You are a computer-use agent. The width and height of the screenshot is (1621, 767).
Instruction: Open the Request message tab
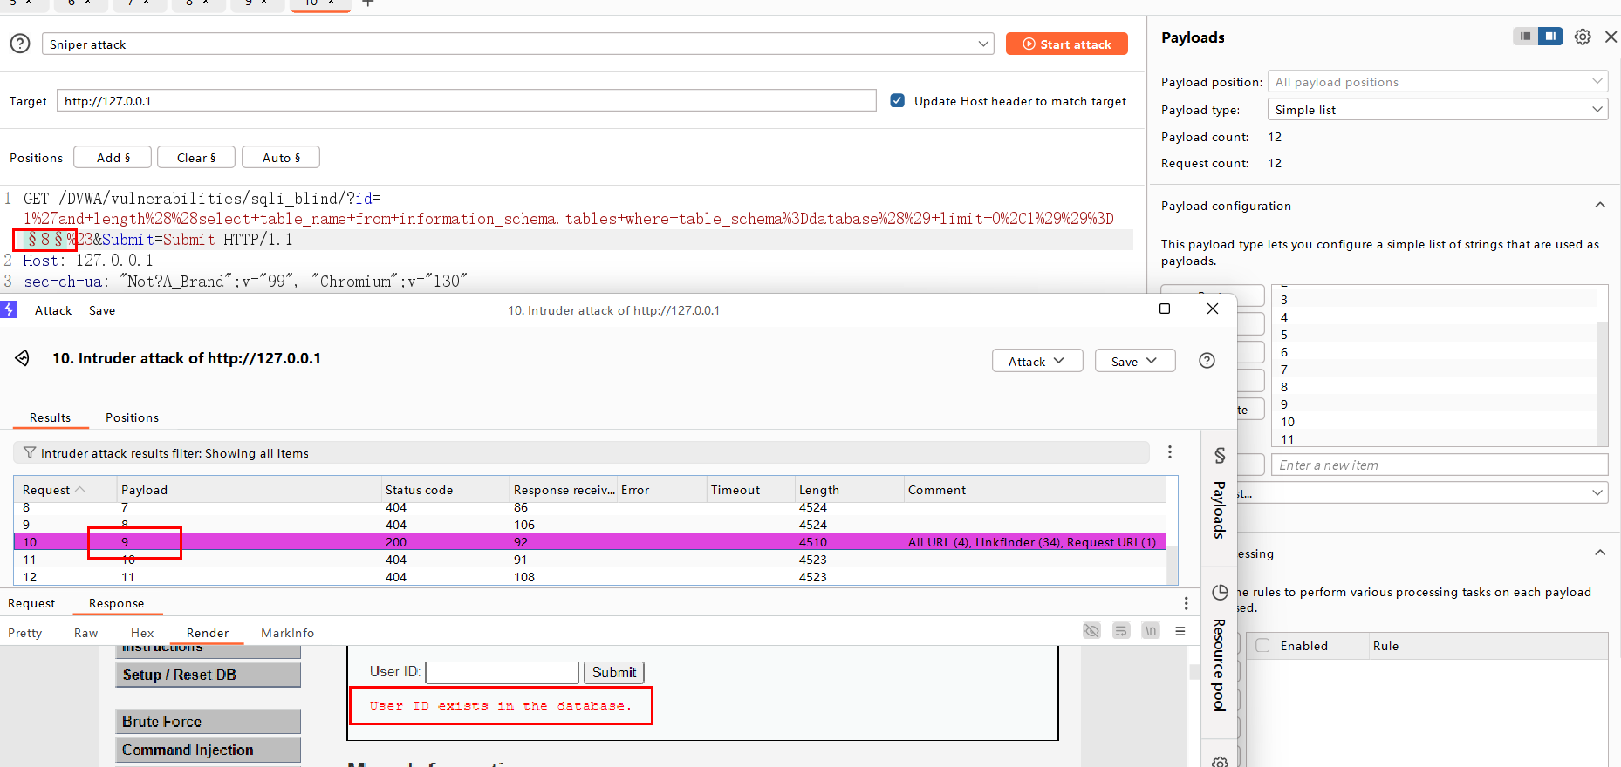tap(31, 603)
